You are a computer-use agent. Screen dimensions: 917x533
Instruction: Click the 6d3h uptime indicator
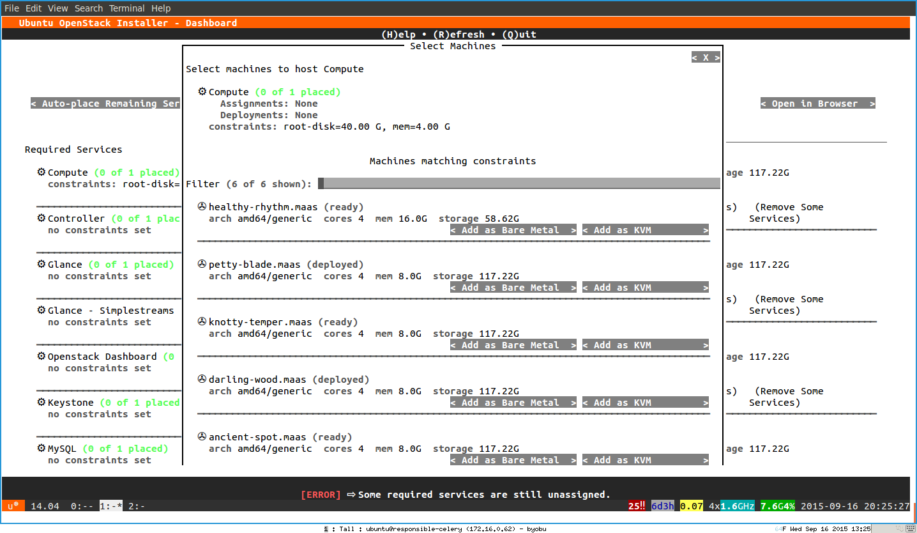(x=663, y=506)
